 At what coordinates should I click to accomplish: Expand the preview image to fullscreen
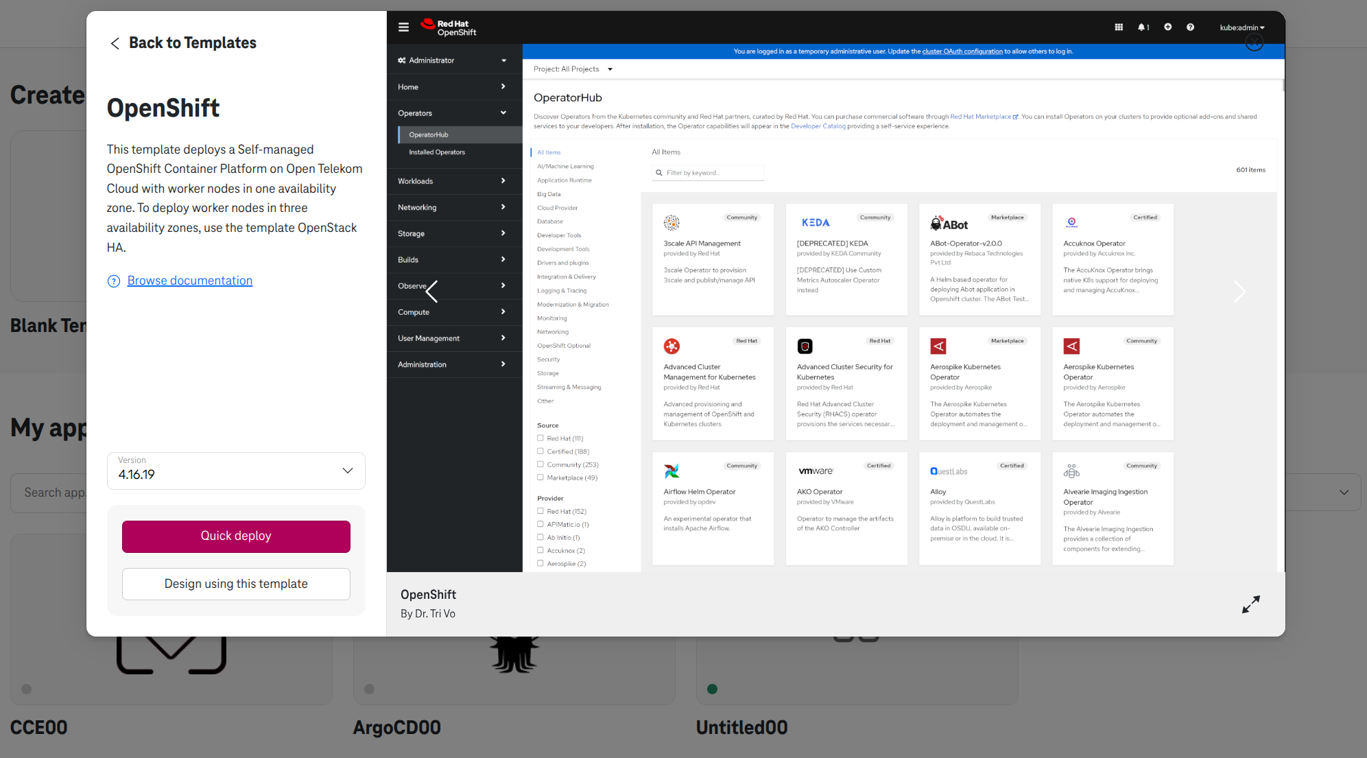1251,604
